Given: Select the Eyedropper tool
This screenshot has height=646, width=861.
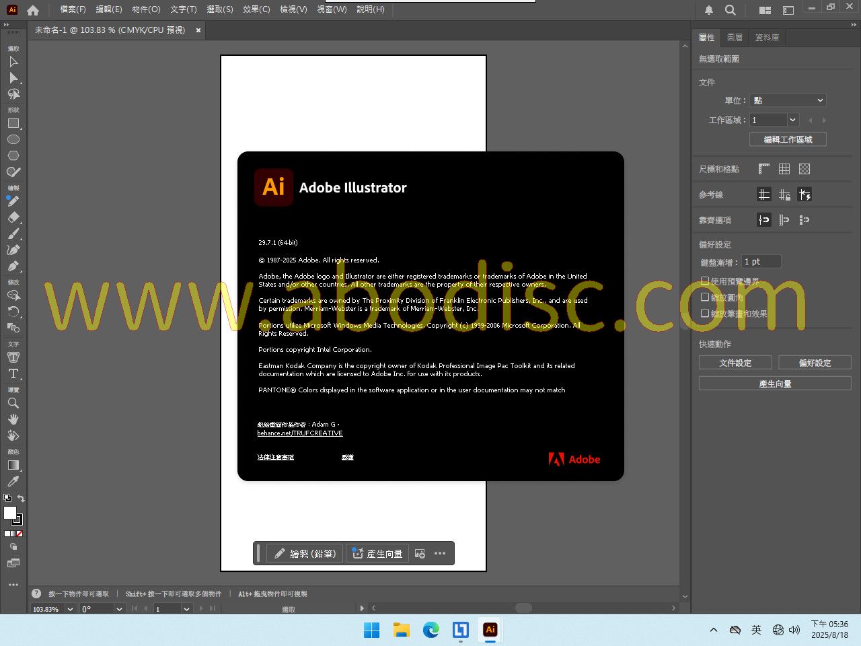Looking at the screenshot, I should click(13, 481).
